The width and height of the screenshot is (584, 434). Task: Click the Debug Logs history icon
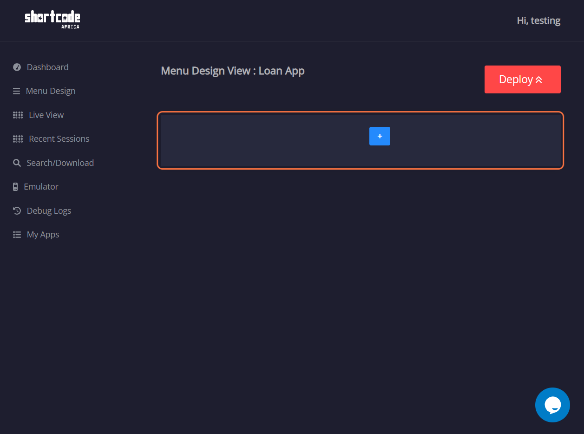(x=17, y=211)
